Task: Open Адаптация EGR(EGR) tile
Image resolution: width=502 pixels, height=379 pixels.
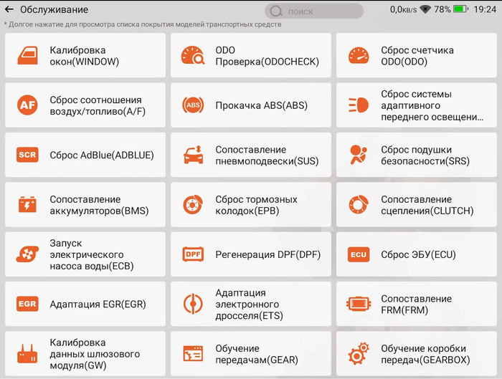Action: pyautogui.click(x=85, y=304)
